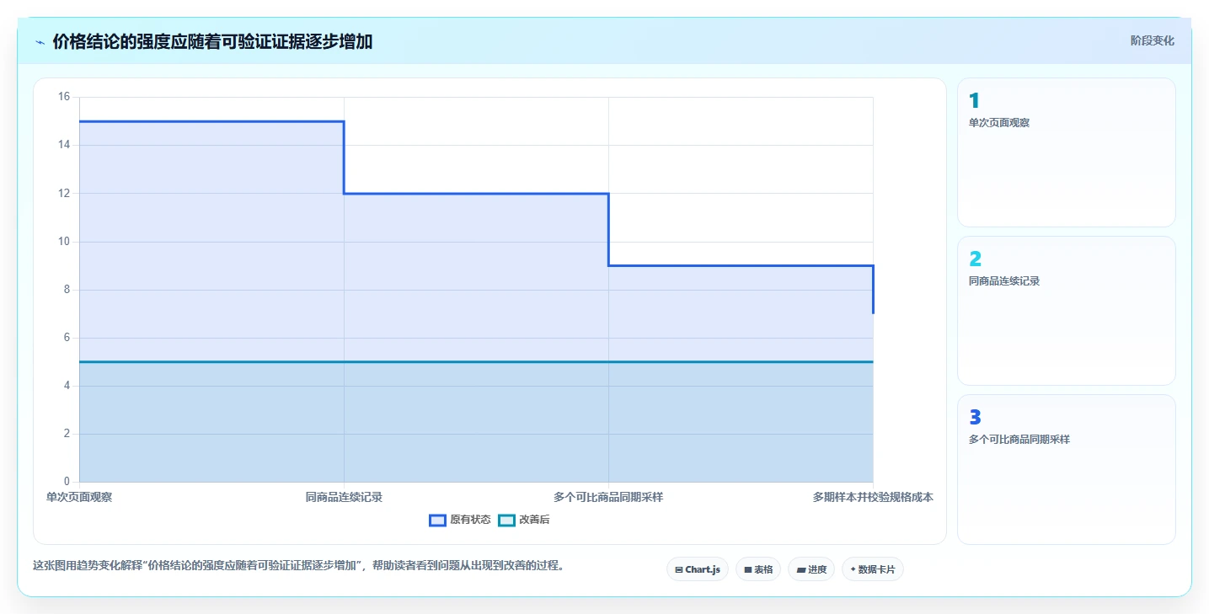
Task: Toggle the 改善后 legend swatch
Action: pos(506,521)
